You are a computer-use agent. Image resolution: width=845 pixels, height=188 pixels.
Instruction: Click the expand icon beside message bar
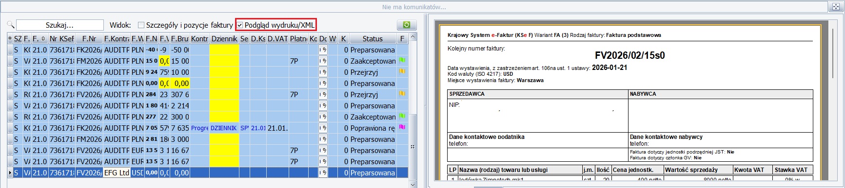point(835,7)
